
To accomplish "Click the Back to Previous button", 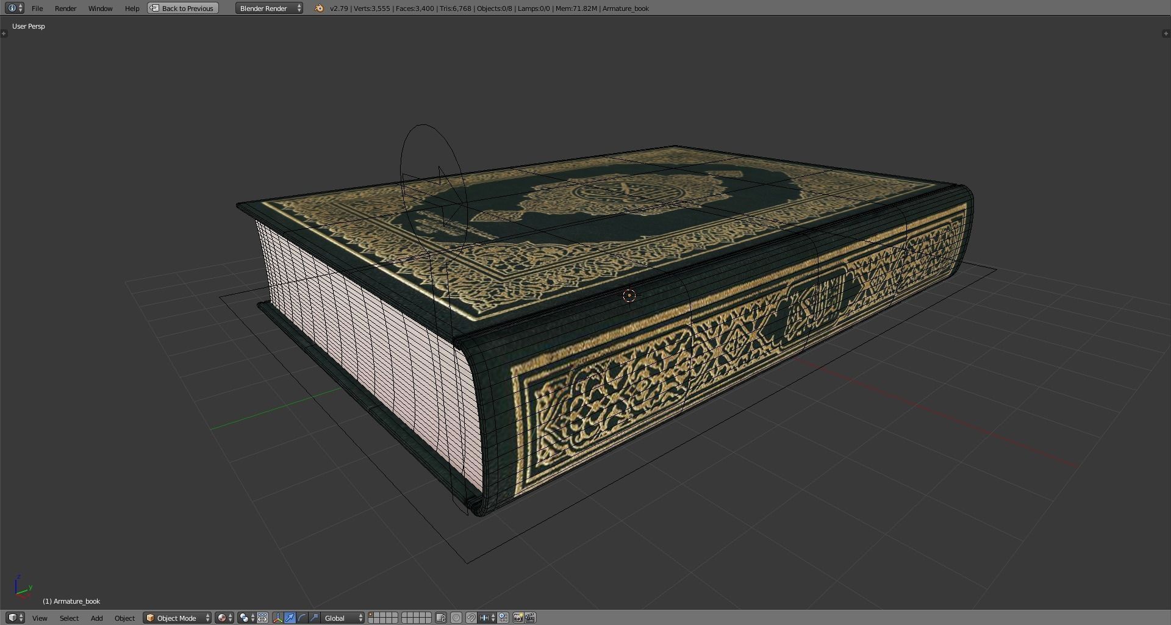I will (183, 8).
